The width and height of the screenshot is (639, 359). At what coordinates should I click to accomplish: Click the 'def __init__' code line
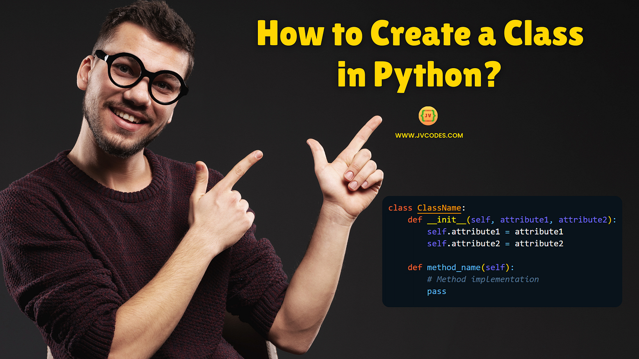[x=512, y=220]
